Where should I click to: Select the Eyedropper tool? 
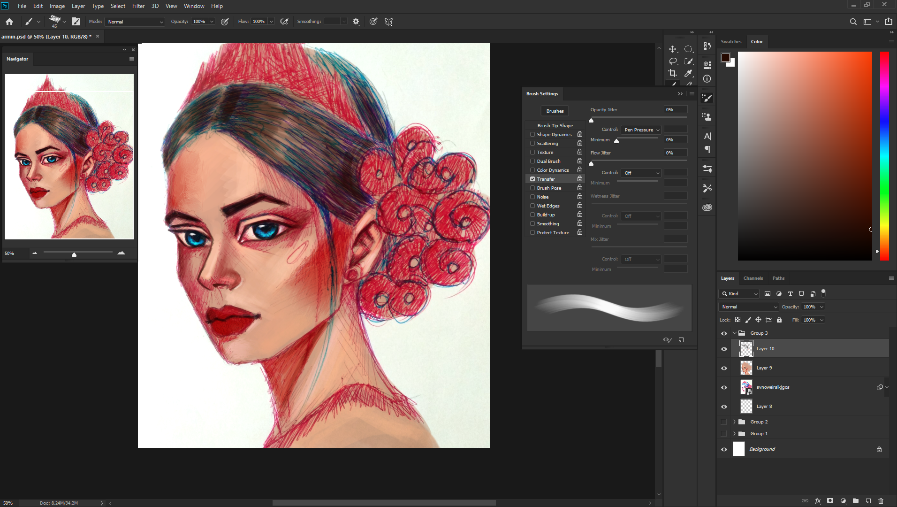[x=688, y=73]
